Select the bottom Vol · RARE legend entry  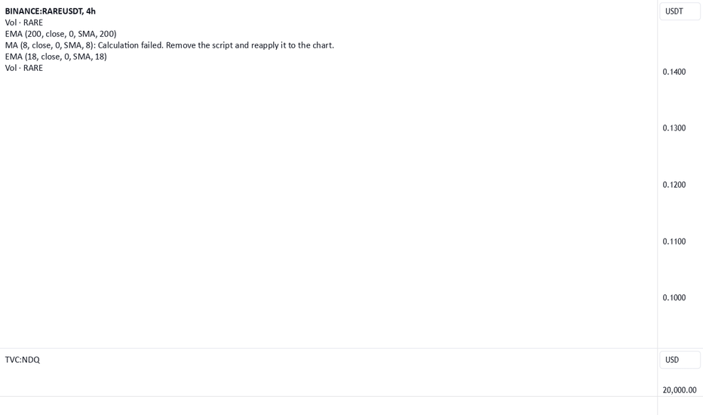(x=24, y=68)
